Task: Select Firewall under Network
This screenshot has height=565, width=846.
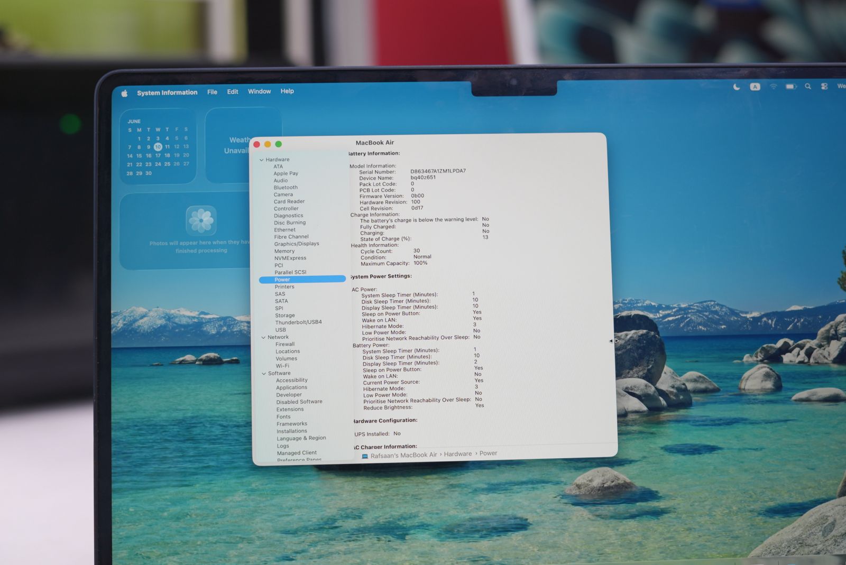Action: 285,344
